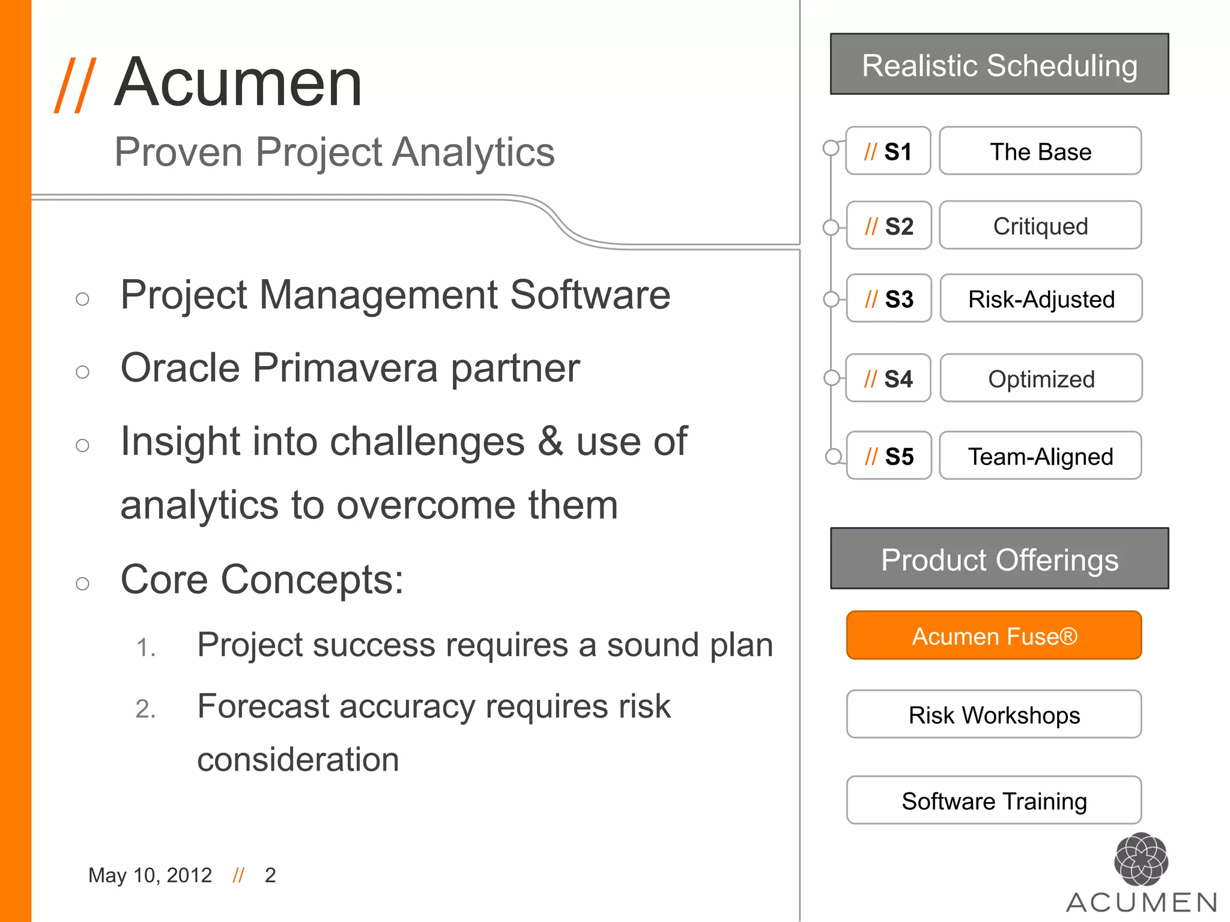
Task: Select the S2 stage box
Action: tap(888, 226)
